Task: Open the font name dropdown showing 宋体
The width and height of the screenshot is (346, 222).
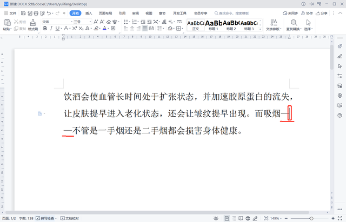Action: coord(57,22)
